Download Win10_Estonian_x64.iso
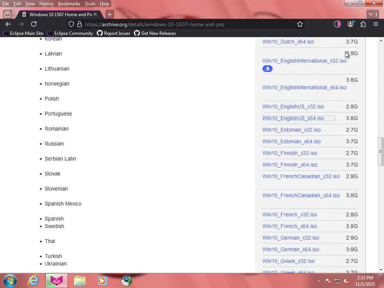This screenshot has height=288, width=384. coord(291,141)
